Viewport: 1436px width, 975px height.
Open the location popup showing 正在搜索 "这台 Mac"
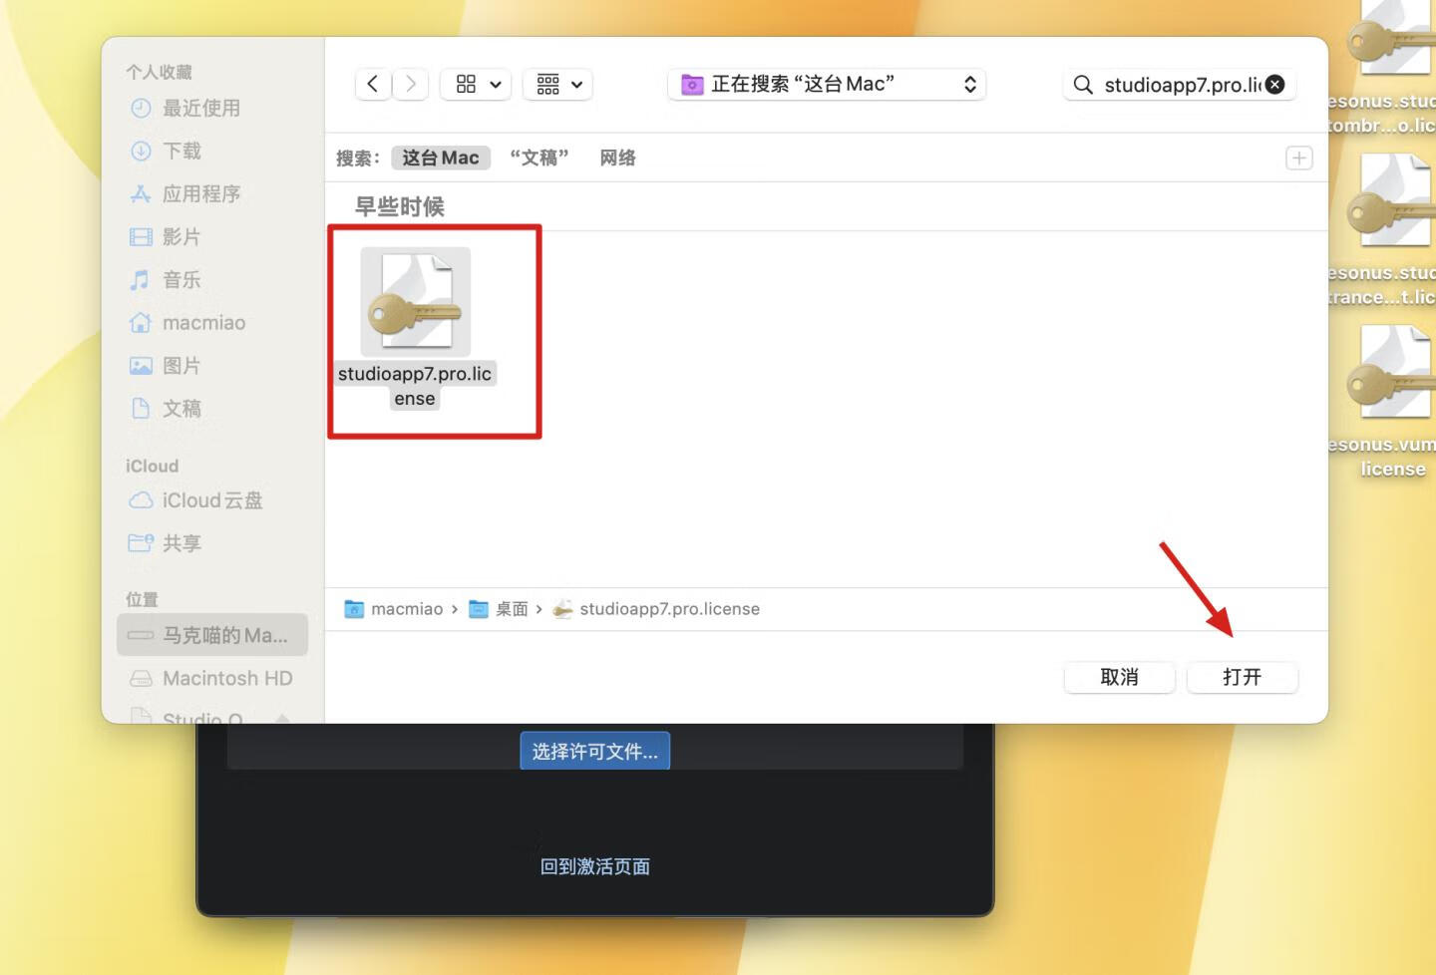tap(827, 85)
